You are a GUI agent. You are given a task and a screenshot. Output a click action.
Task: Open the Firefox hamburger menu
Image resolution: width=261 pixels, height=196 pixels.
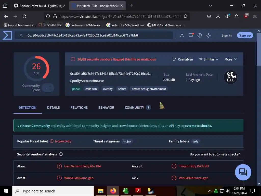pyautogui.click(x=255, y=16)
